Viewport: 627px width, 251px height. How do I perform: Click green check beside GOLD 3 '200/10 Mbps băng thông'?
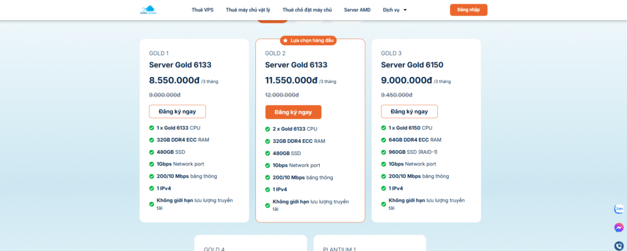383,176
